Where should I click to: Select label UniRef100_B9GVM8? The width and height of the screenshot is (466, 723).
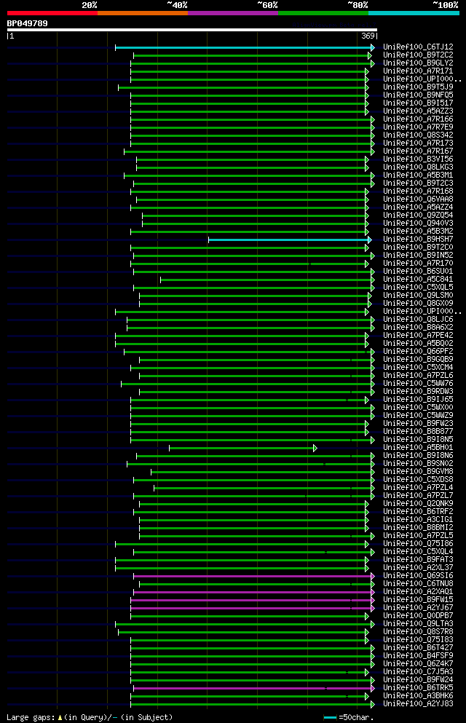click(418, 472)
